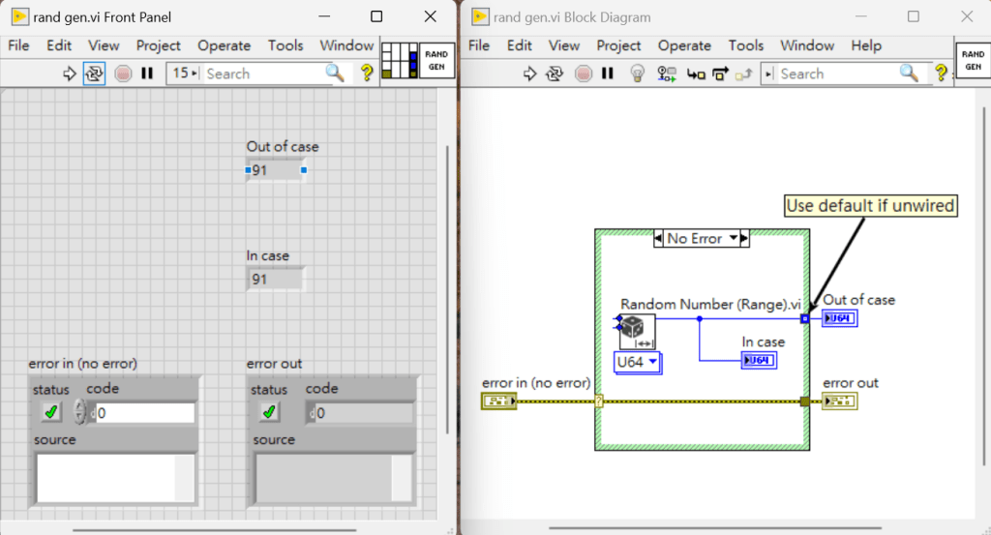Screen dimensions: 991x535
Task: Open Help menu in Block Diagram
Action: 866,45
